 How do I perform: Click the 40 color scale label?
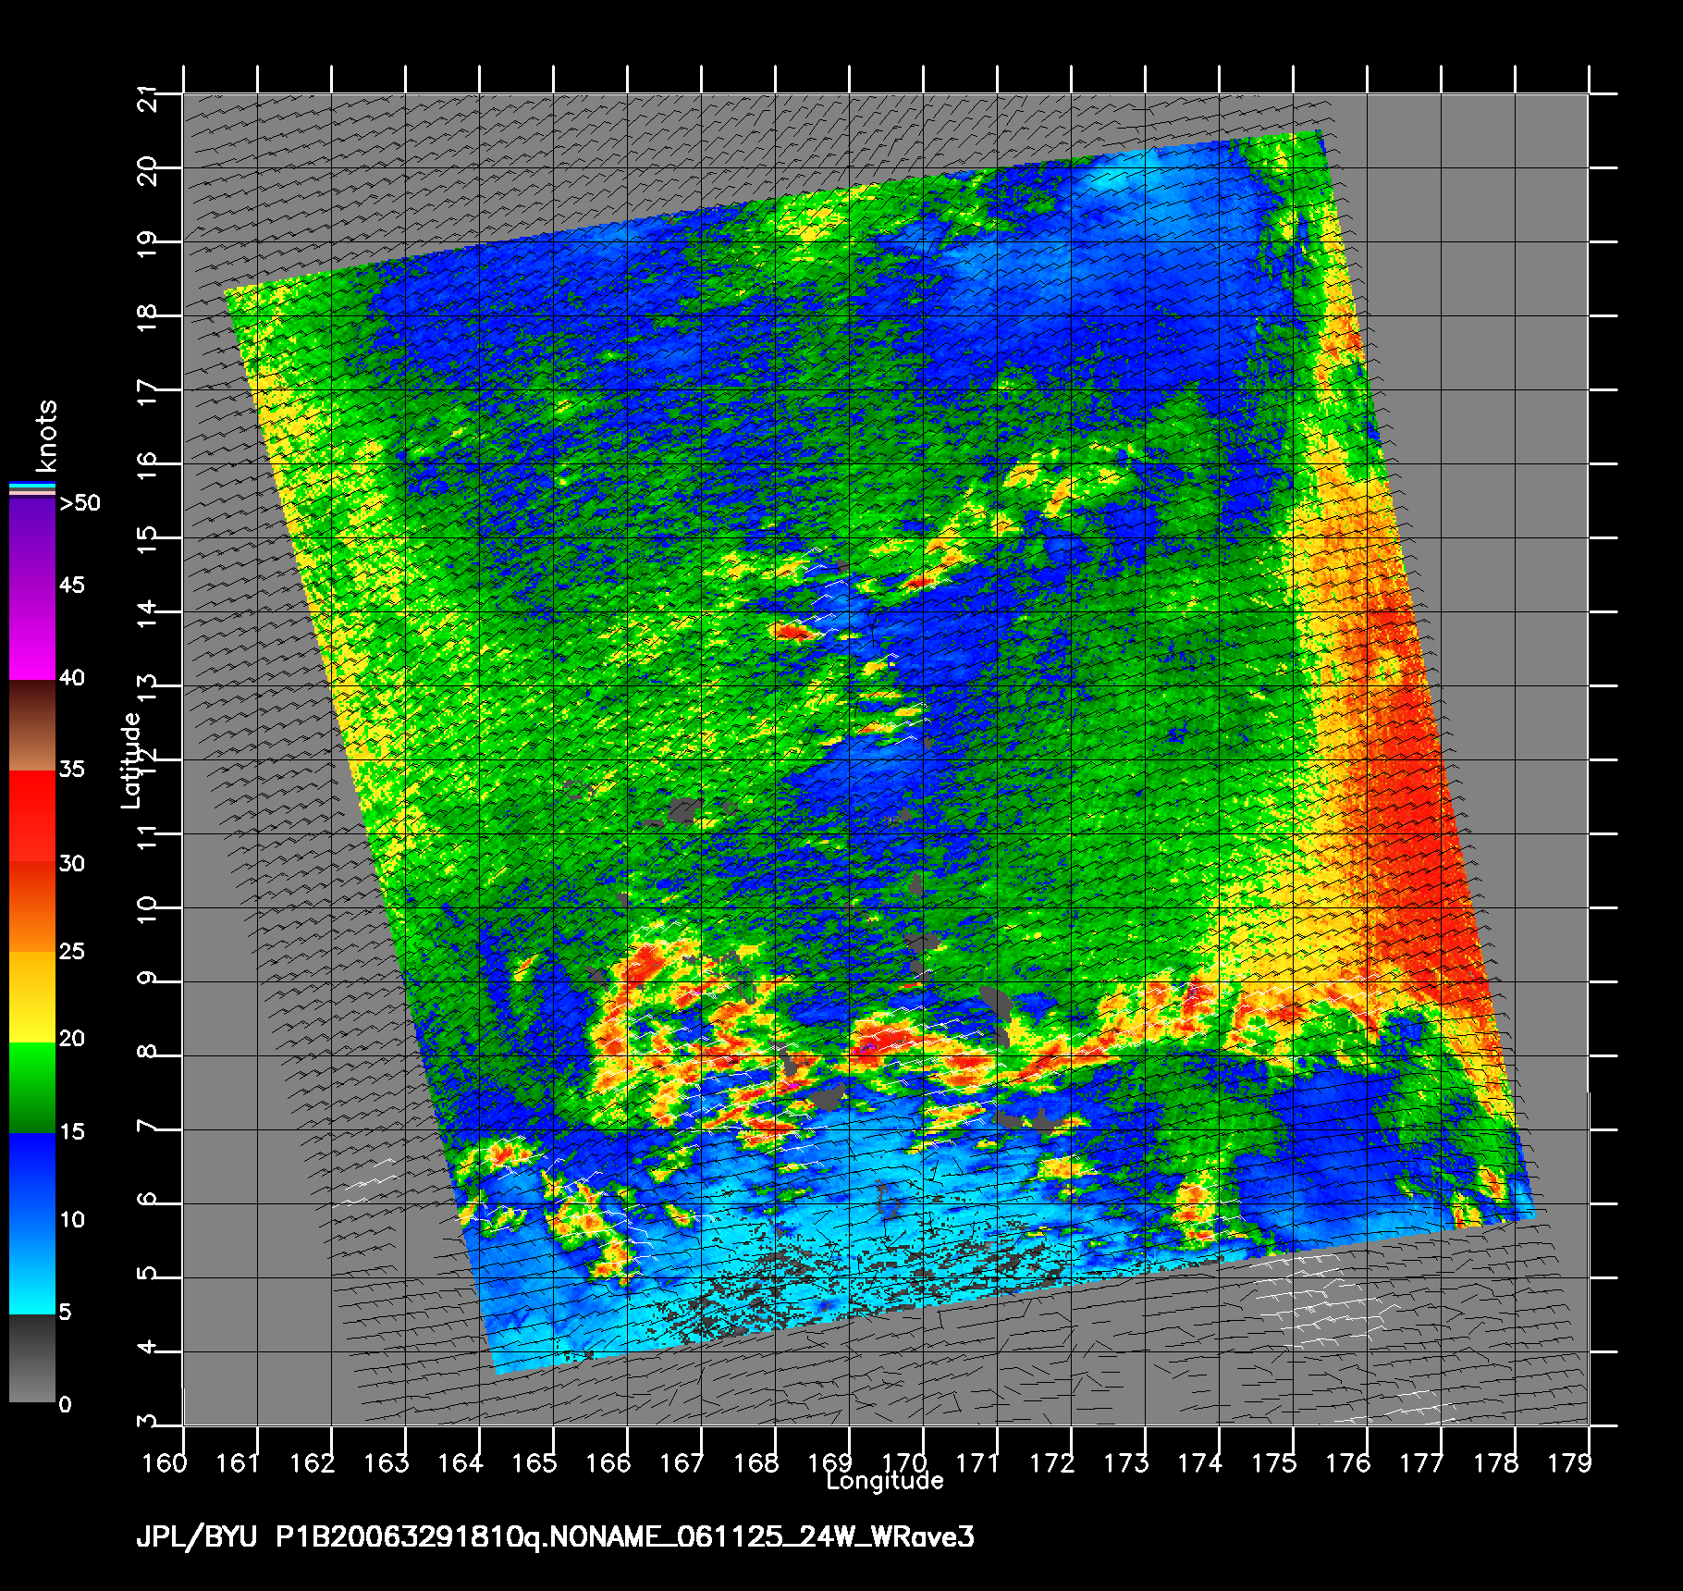point(72,678)
